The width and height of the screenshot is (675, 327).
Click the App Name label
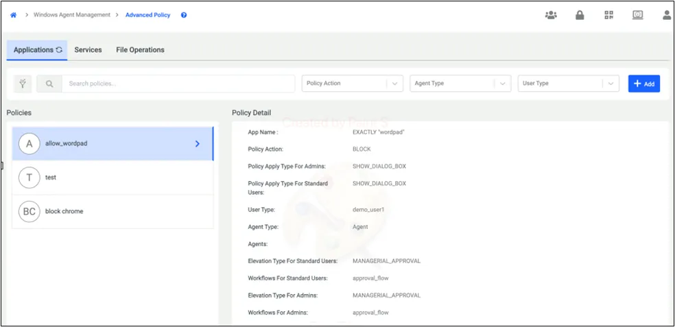[x=263, y=132]
